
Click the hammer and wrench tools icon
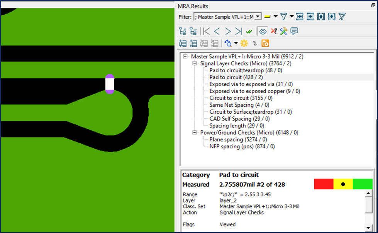(x=284, y=31)
